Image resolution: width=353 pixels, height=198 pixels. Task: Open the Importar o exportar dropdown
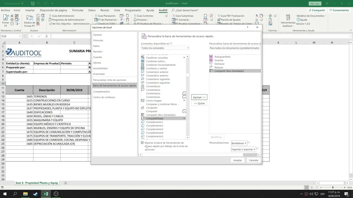[243, 149]
